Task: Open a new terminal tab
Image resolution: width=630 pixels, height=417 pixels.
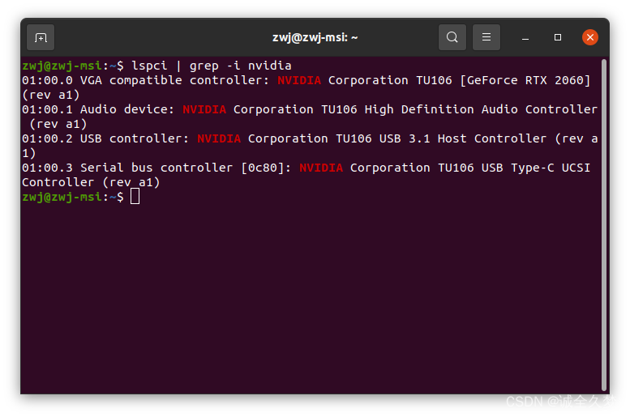Action: pos(41,37)
